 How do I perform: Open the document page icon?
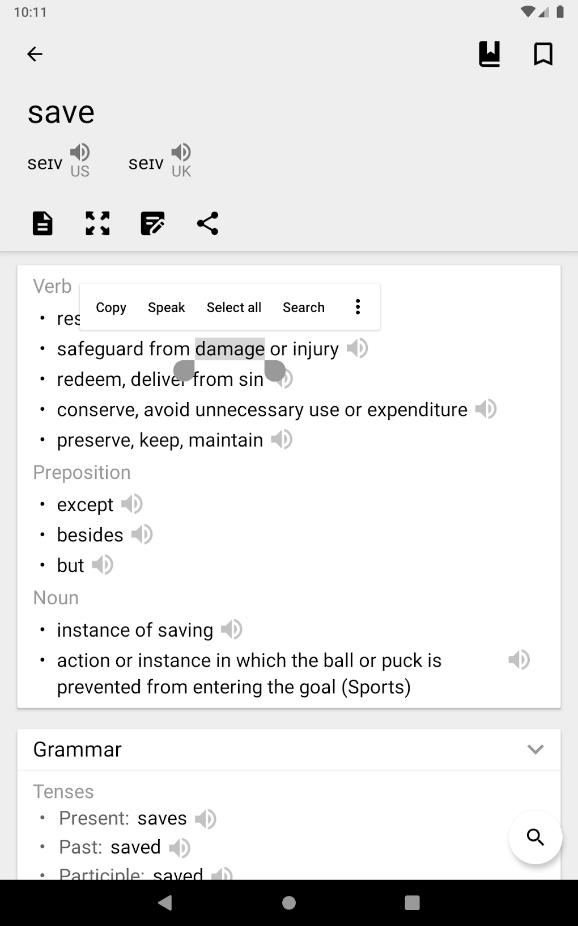tap(42, 223)
